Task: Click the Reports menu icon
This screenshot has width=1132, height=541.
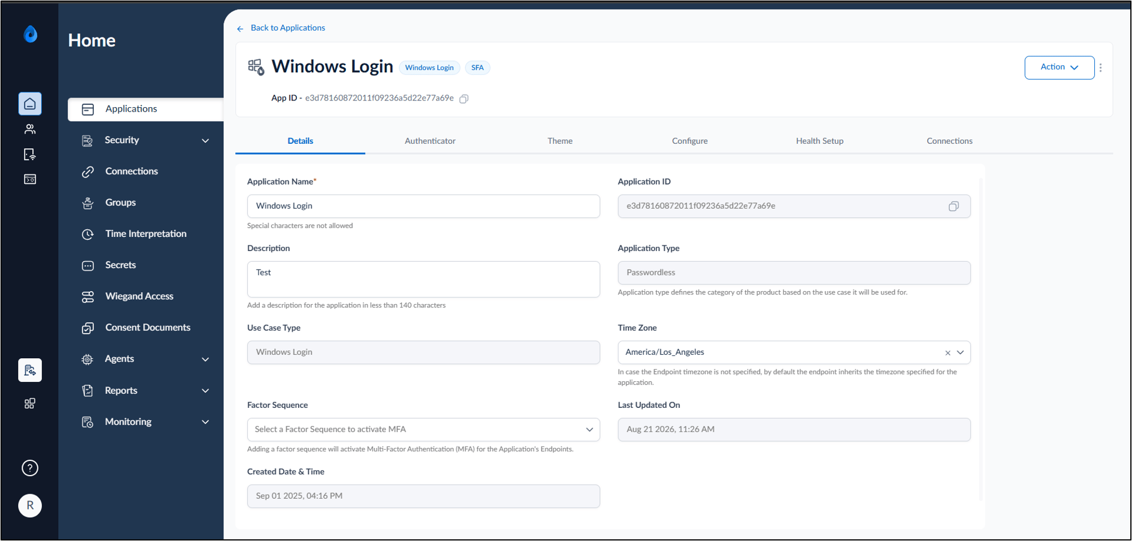Action: pos(87,390)
